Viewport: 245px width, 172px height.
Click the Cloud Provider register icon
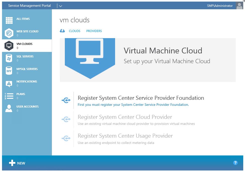click(66, 119)
